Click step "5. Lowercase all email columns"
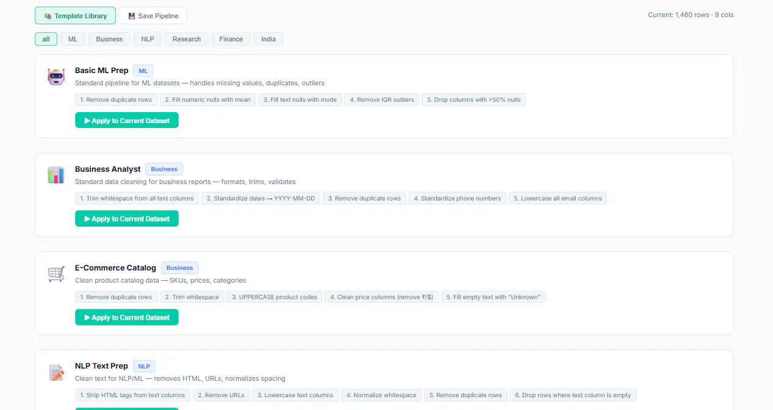773x410 pixels. coord(558,198)
